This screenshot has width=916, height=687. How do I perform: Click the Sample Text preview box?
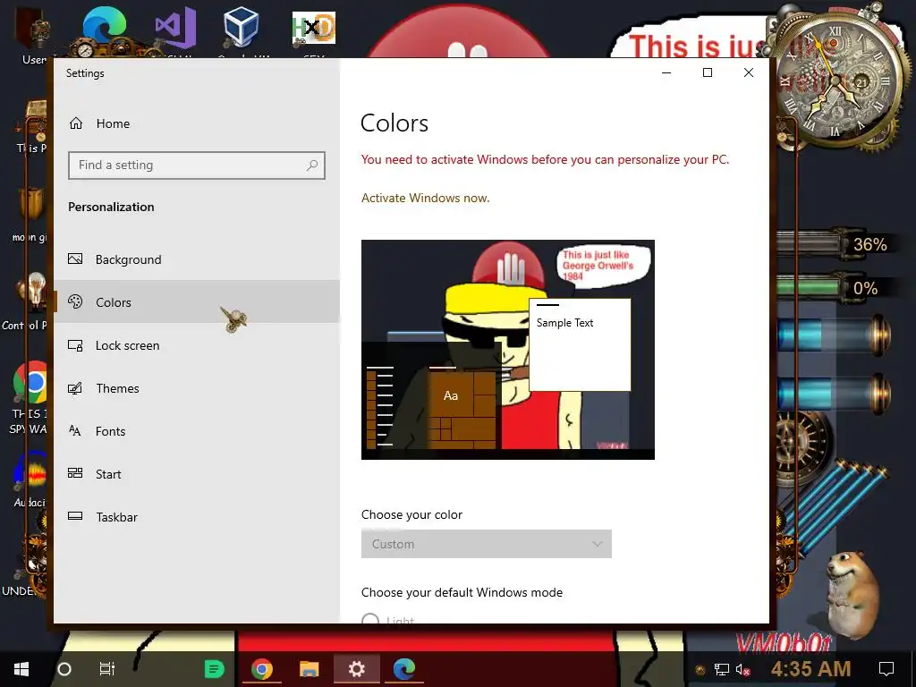(x=580, y=344)
